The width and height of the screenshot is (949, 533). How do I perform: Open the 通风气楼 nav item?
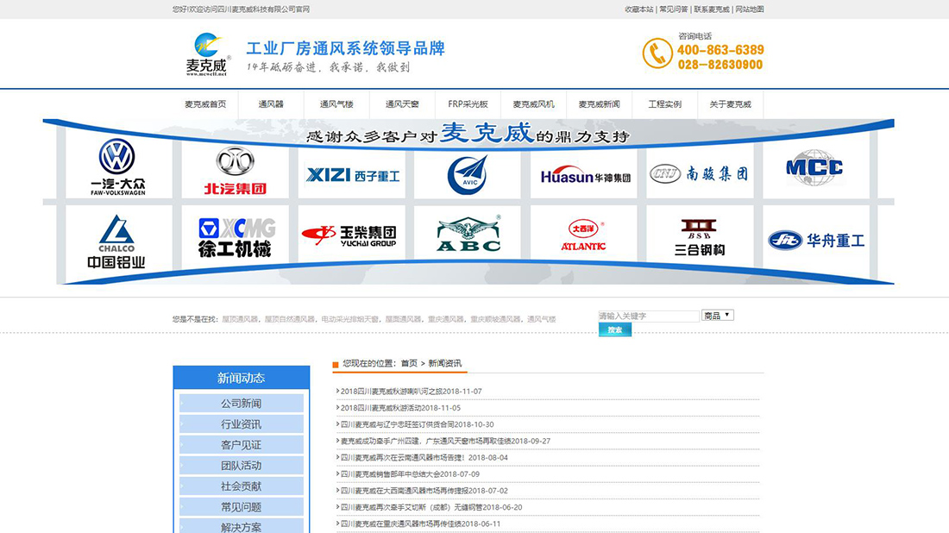[336, 104]
